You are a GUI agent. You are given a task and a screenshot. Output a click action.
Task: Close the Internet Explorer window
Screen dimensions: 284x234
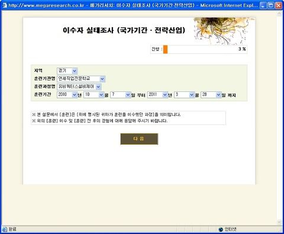click(279, 5)
